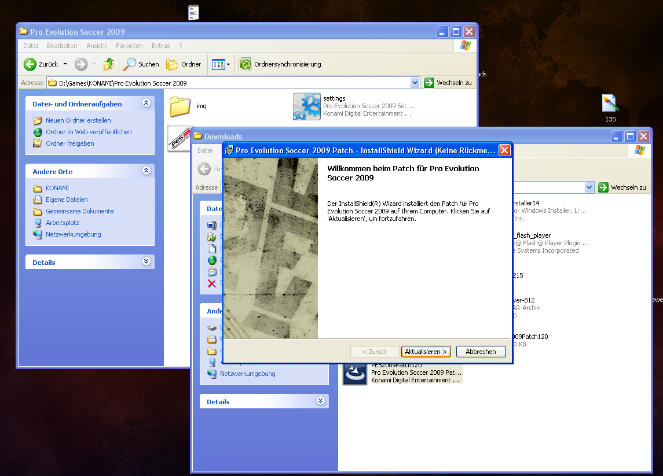Click Ordner freigeben share icon

[38, 143]
